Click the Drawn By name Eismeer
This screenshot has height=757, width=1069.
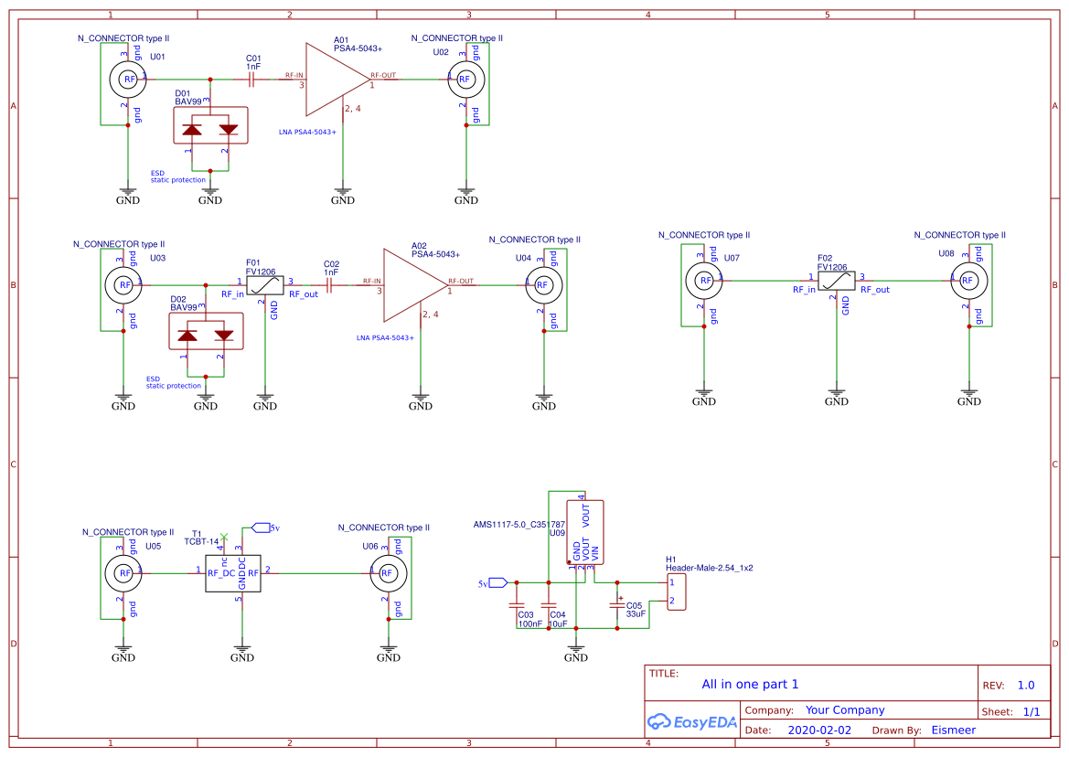click(953, 730)
